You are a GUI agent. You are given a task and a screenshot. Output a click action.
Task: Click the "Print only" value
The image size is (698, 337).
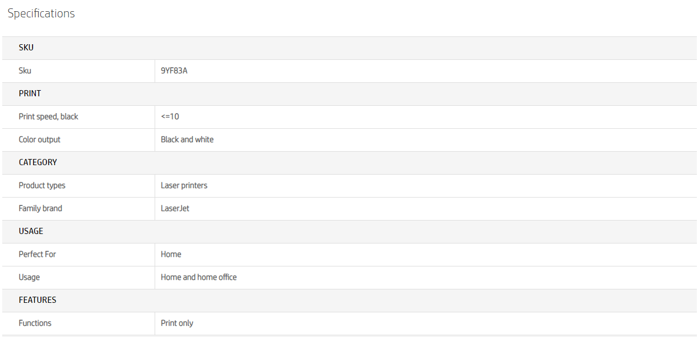tap(177, 323)
